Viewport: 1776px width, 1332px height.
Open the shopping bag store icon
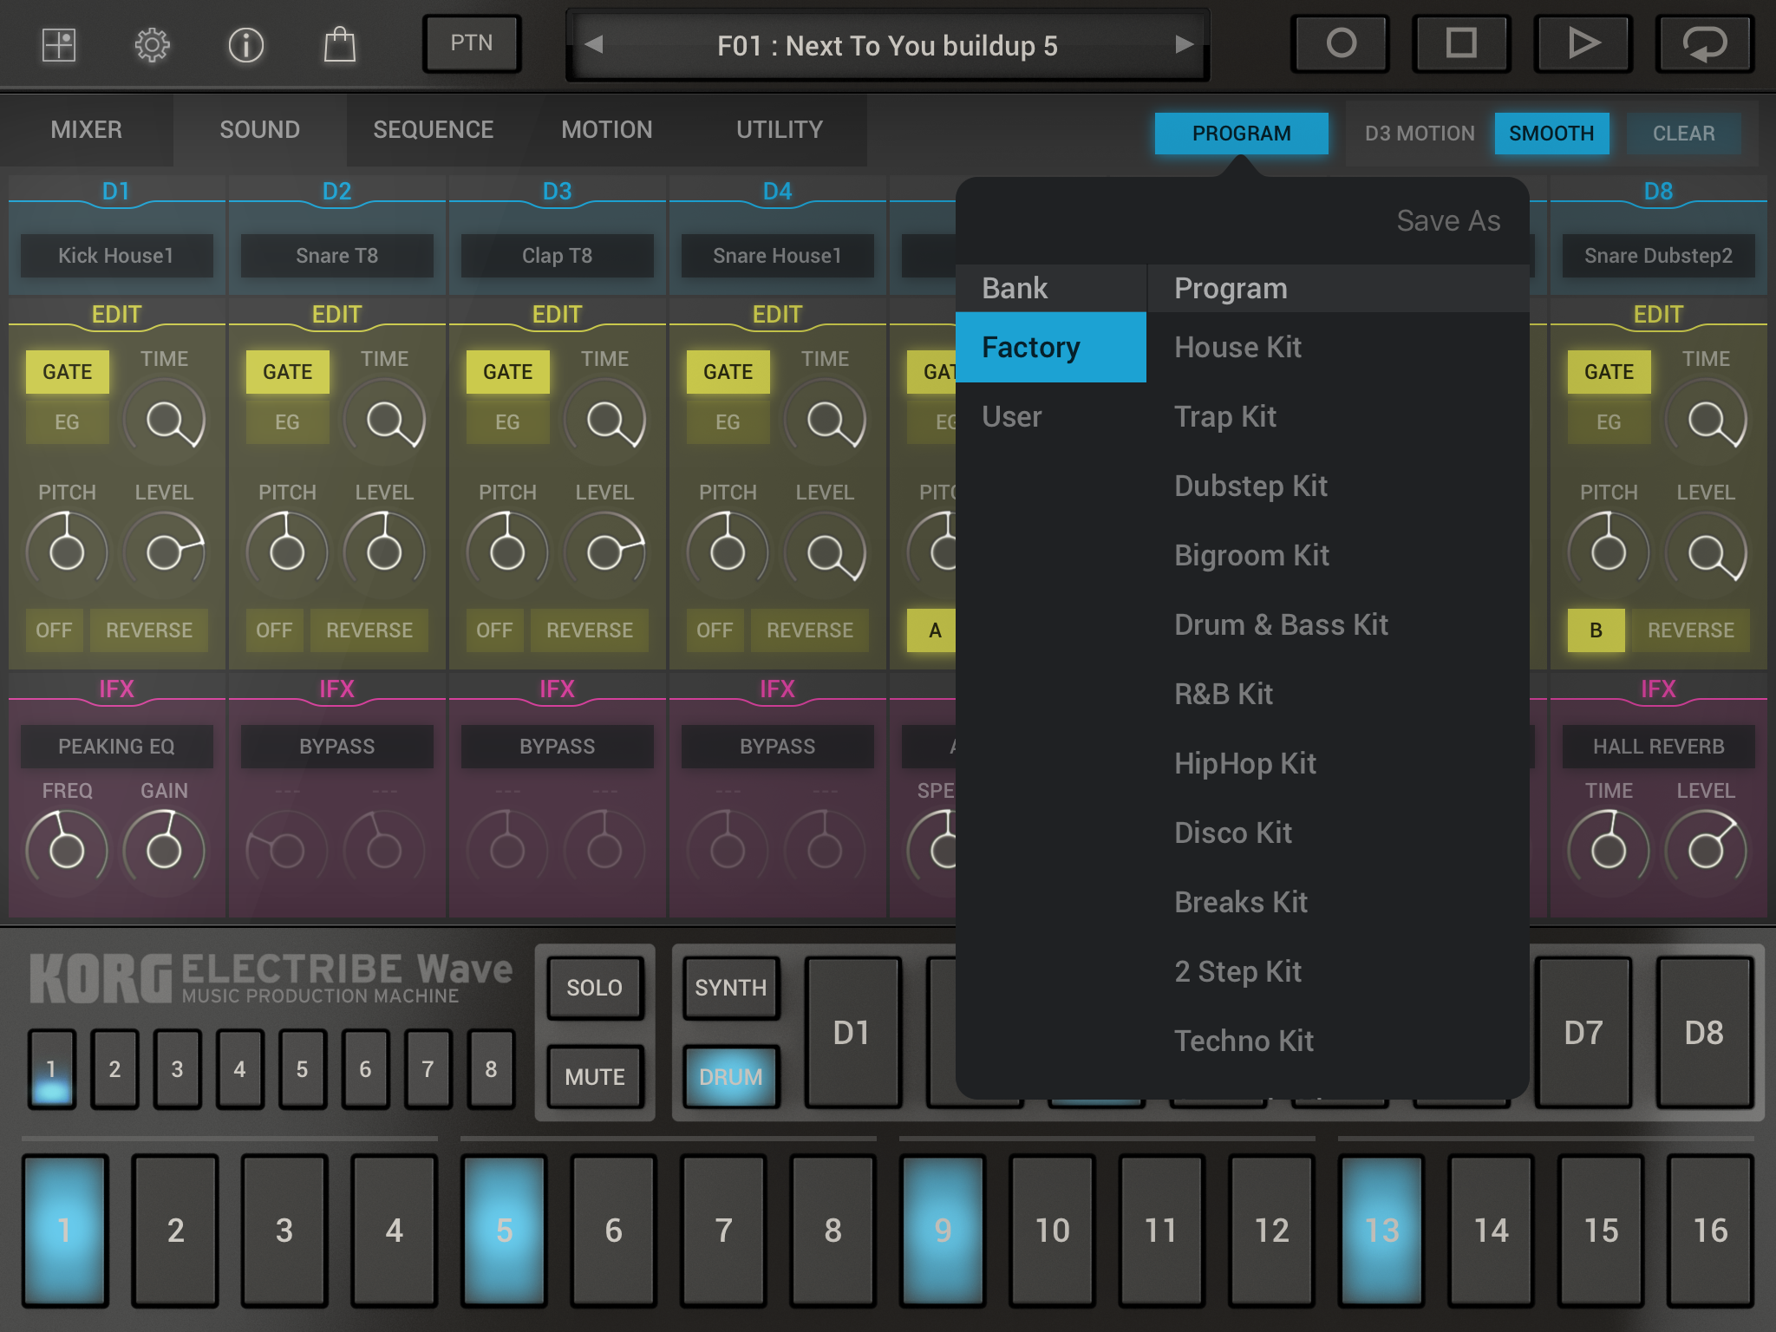click(339, 44)
